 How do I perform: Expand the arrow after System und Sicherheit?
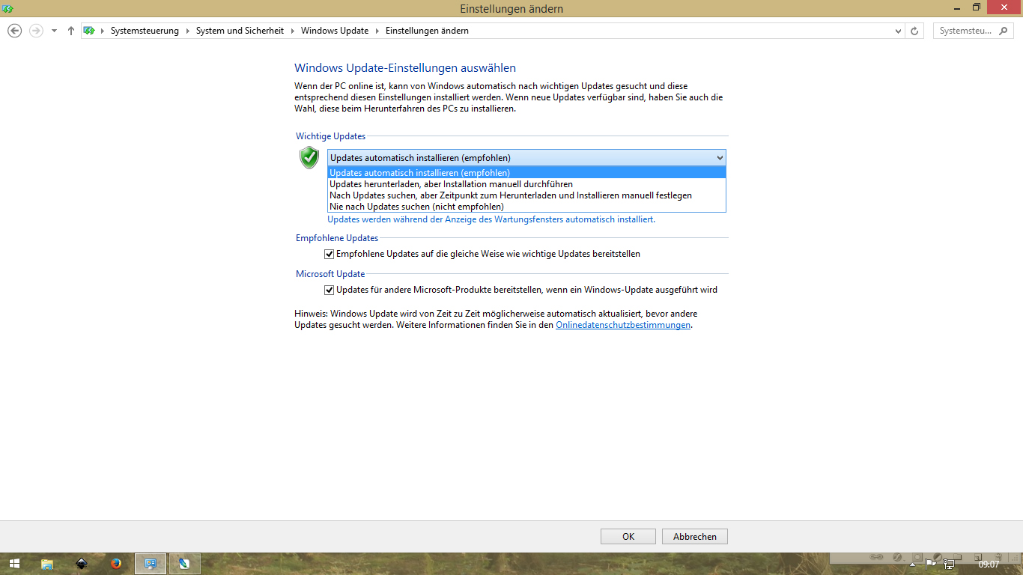pos(293,31)
